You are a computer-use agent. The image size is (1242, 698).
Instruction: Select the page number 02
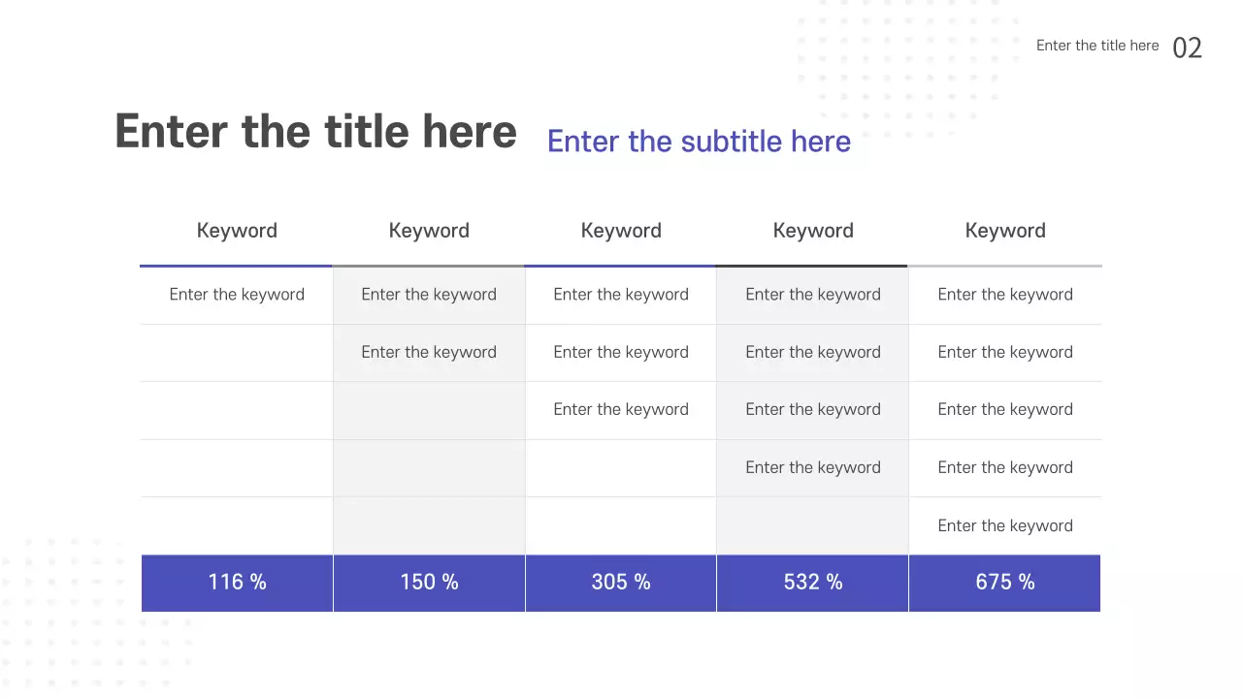click(1188, 48)
